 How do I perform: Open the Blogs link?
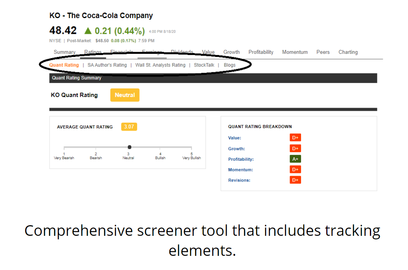230,65
